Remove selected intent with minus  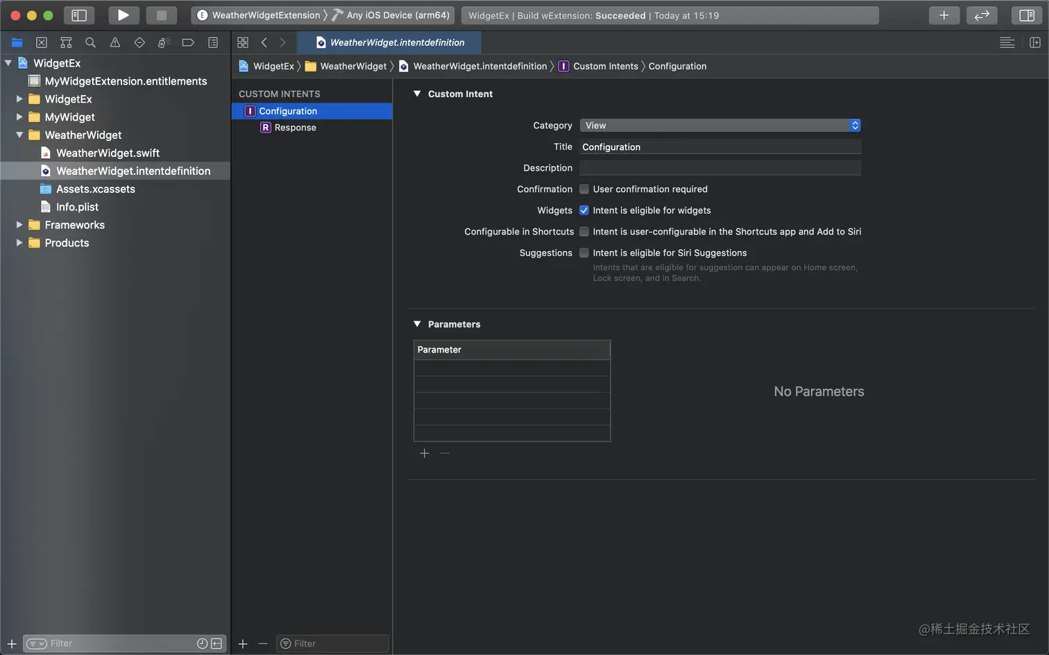(x=262, y=644)
